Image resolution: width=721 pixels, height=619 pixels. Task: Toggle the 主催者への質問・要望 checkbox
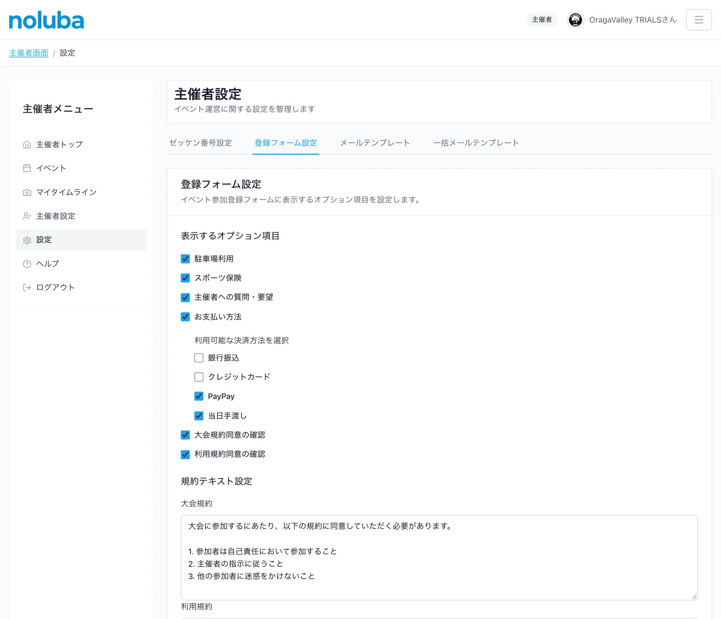coord(185,298)
